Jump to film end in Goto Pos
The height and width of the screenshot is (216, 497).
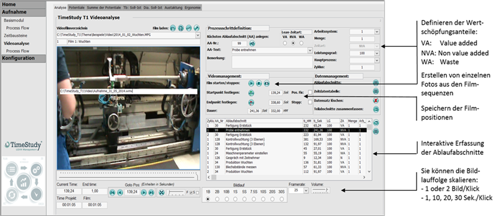[151, 192]
